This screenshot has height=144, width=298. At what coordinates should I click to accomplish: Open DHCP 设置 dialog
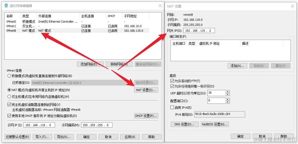(x=146, y=116)
